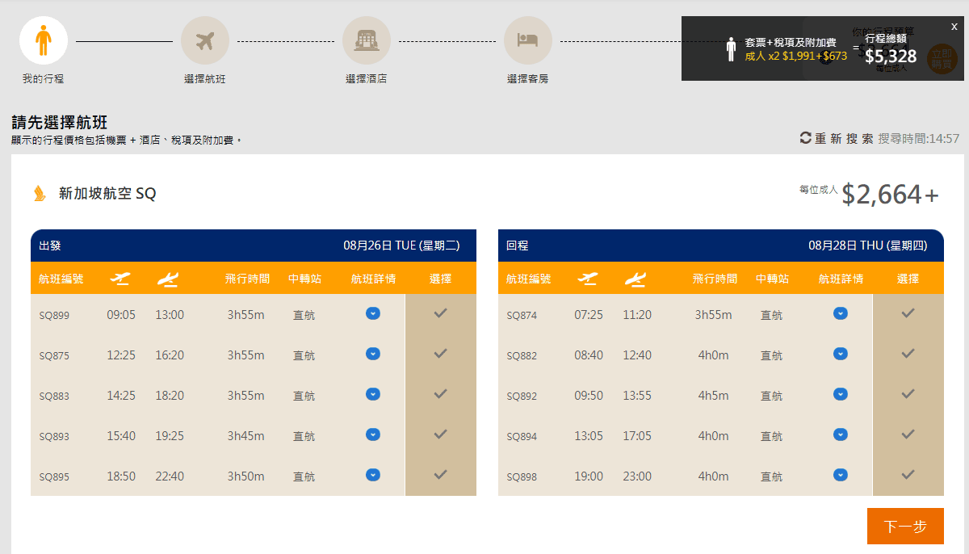
Task: Expand flight details for SQ895
Action: coord(373,475)
